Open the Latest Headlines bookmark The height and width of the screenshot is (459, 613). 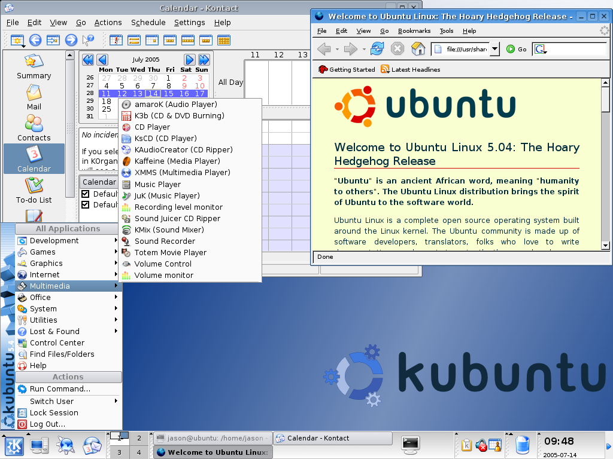click(411, 69)
